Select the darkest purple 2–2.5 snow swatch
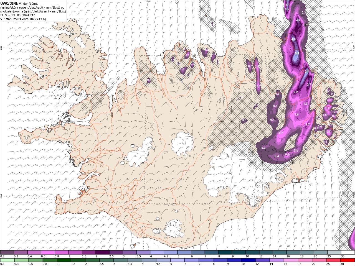The width and height of the screenshot is (355, 266). click(x=102, y=252)
